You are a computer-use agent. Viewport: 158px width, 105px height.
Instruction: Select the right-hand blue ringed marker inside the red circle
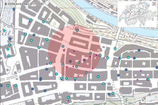coord(84,60)
